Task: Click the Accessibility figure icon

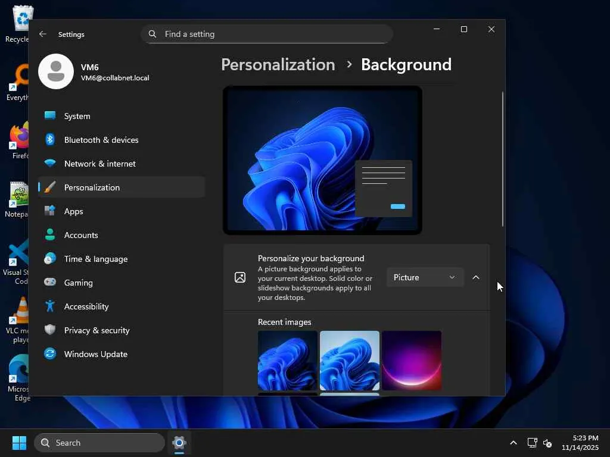Action: tap(50, 306)
